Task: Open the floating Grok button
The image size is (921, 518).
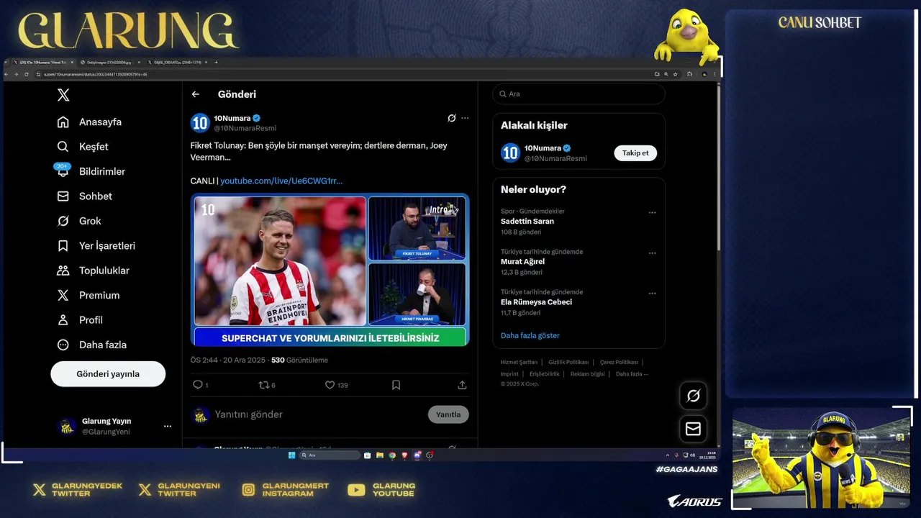Action: 693,396
